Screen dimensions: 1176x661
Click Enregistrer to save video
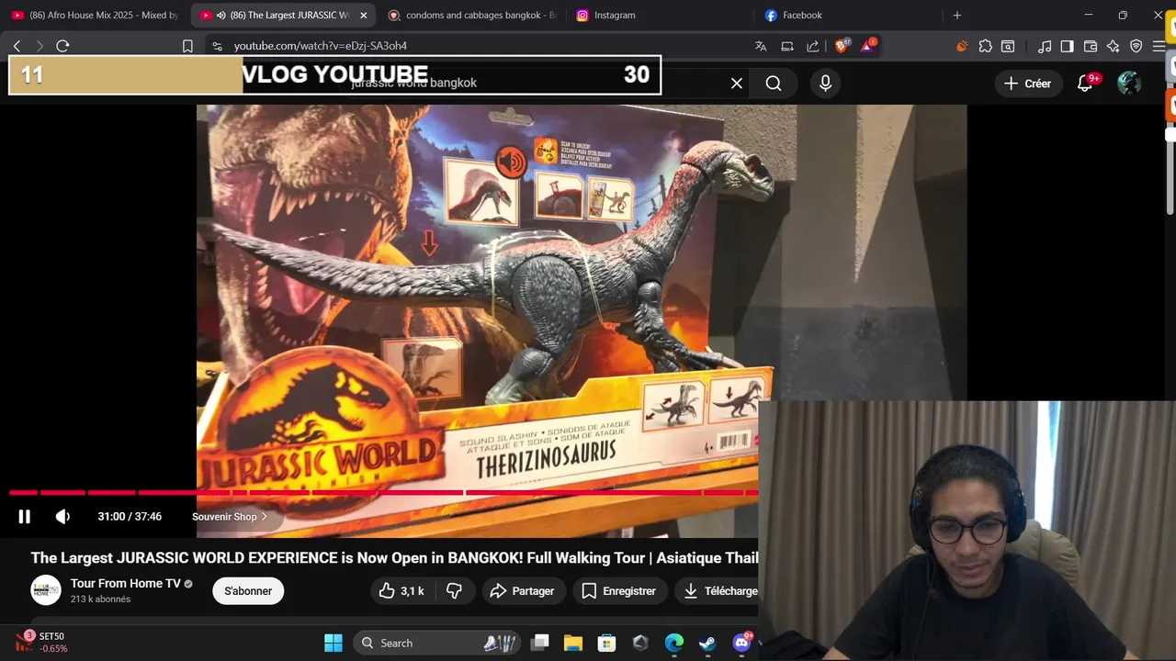619,591
